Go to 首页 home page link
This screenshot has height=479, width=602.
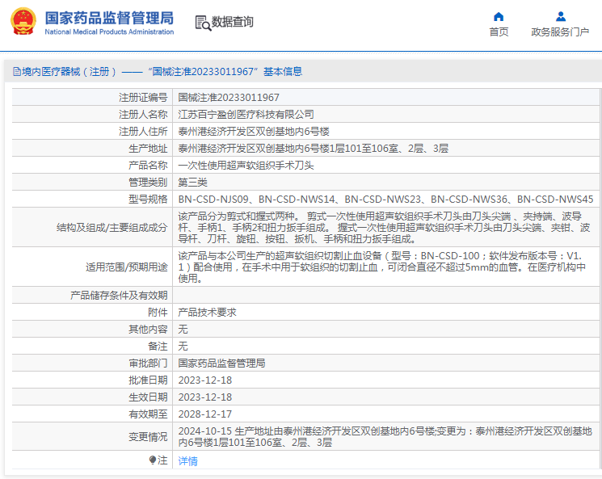[x=499, y=32]
